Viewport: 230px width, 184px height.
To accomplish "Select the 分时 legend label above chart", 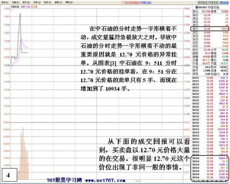I will click(x=23, y=7).
